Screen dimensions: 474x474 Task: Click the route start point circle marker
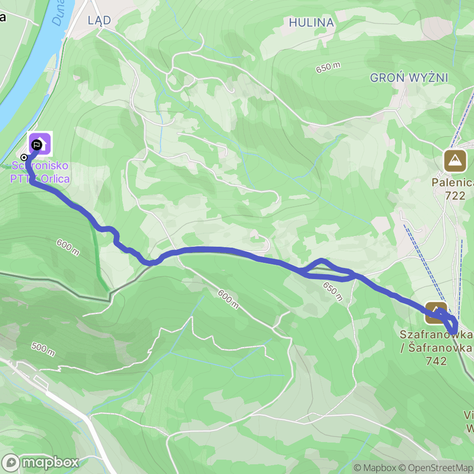pos(24,157)
